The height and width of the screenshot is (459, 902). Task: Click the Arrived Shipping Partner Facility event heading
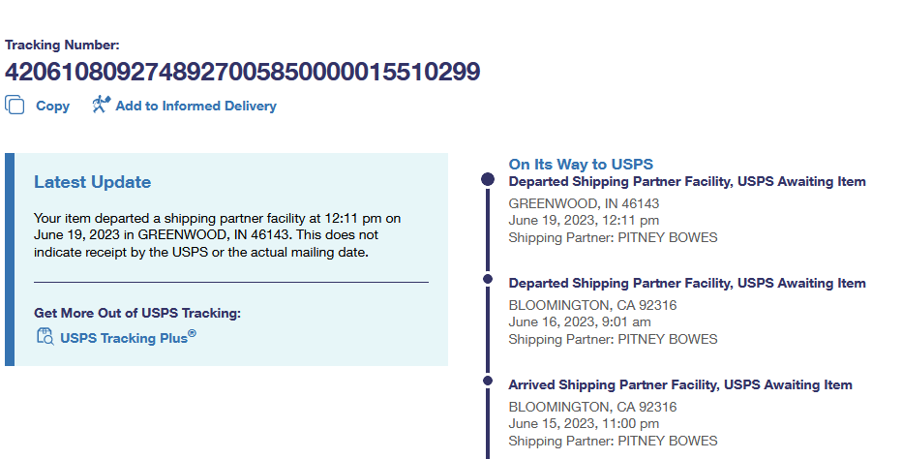tap(680, 384)
